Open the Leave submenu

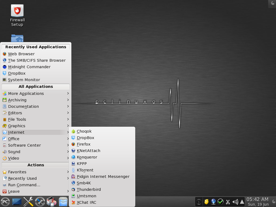[36, 191]
